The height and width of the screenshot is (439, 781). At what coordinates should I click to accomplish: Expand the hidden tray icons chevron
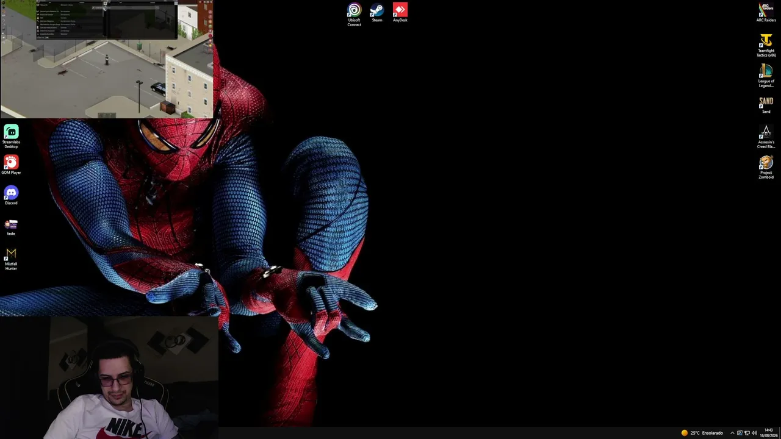click(x=732, y=433)
